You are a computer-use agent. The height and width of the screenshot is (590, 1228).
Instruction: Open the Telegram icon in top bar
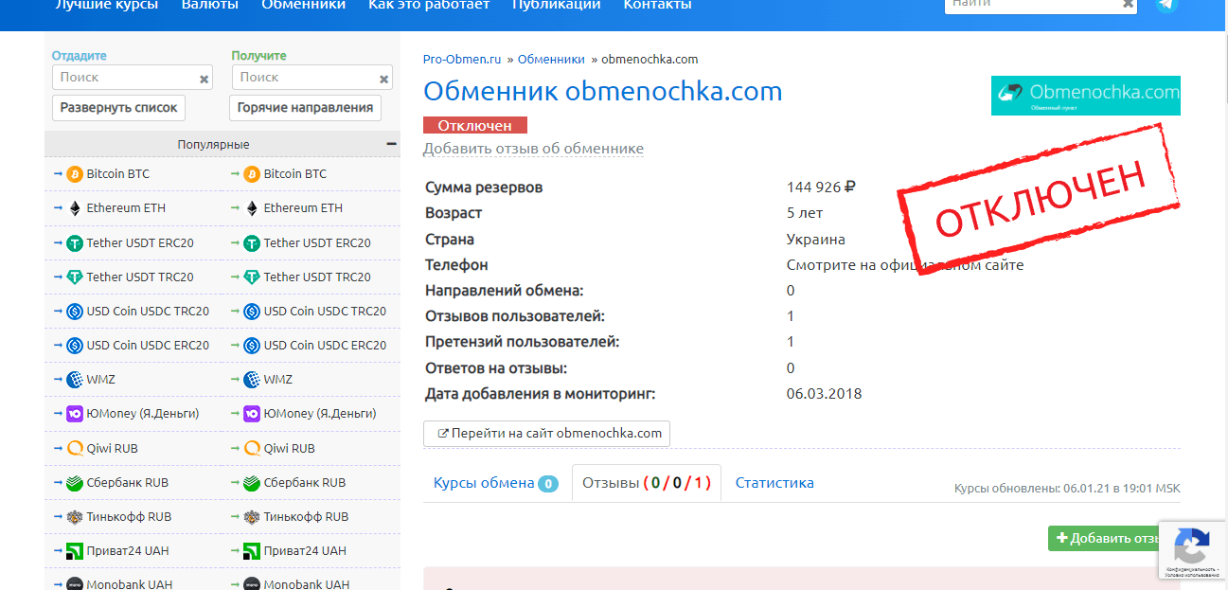pyautogui.click(x=1166, y=5)
